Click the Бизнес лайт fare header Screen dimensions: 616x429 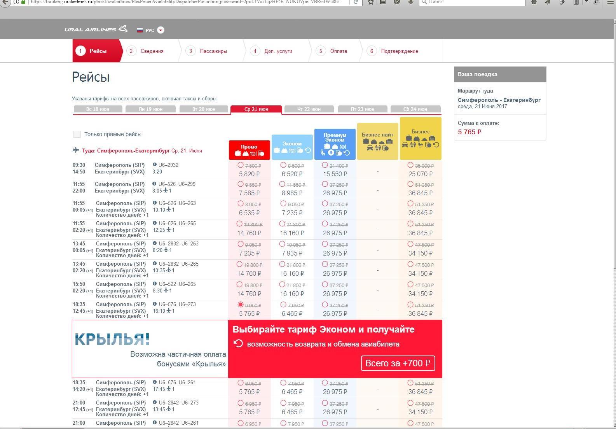click(377, 141)
